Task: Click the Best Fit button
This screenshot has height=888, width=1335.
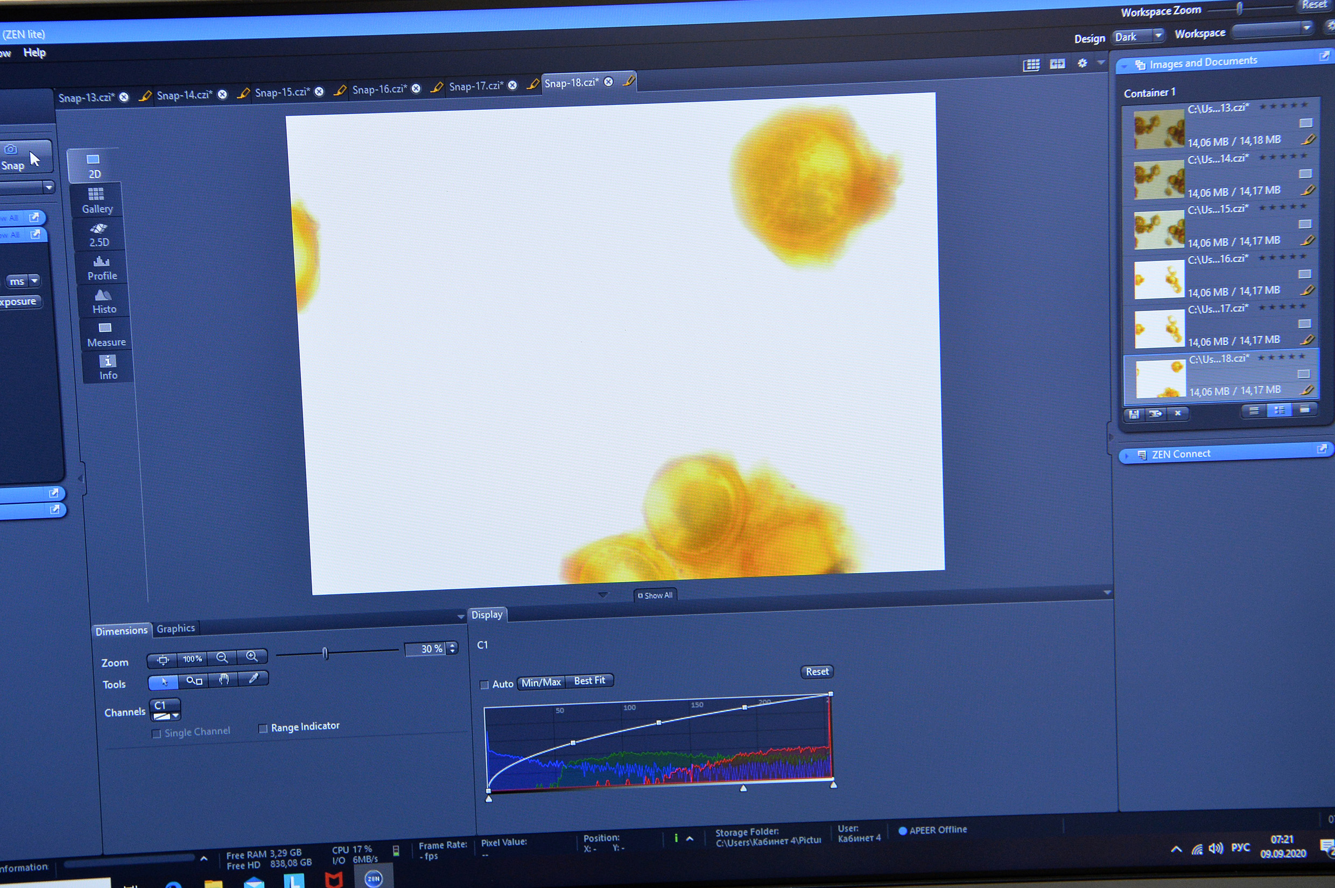Action: pyautogui.click(x=589, y=681)
